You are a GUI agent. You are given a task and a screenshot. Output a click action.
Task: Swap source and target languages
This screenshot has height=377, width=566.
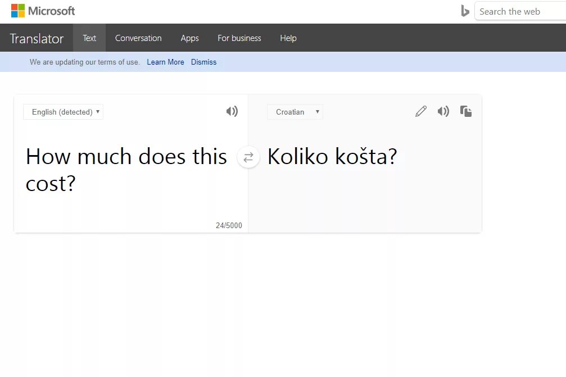click(x=248, y=157)
